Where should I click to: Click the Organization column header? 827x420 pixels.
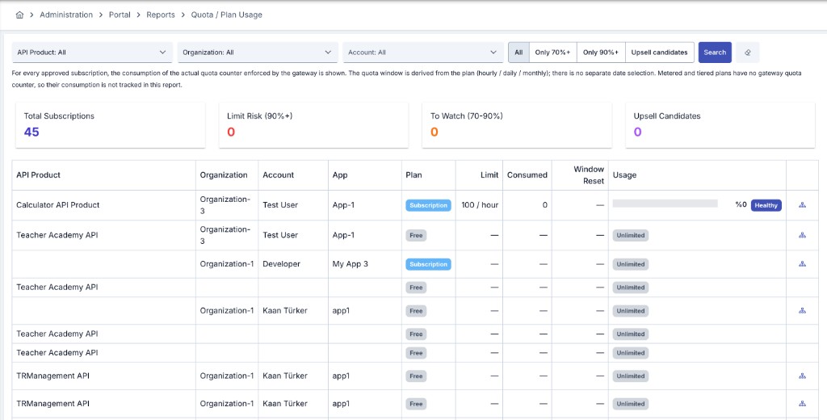tap(227, 175)
